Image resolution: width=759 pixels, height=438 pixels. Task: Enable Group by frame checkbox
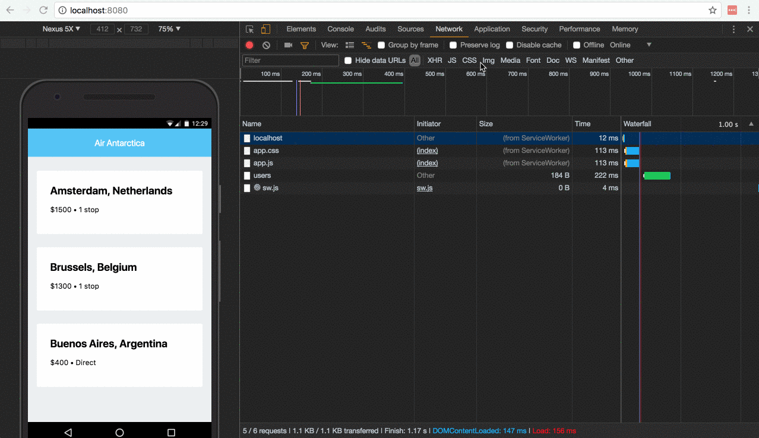pyautogui.click(x=382, y=45)
